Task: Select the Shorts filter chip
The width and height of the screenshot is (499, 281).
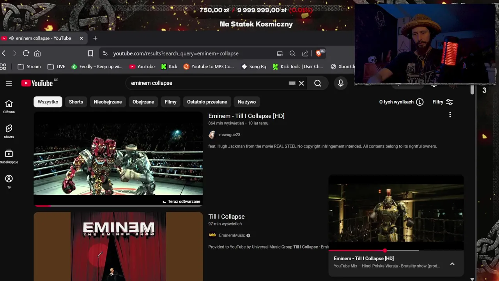Action: coord(76,102)
